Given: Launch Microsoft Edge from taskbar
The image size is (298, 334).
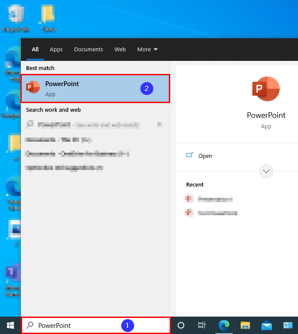Looking at the screenshot, I should click(224, 325).
